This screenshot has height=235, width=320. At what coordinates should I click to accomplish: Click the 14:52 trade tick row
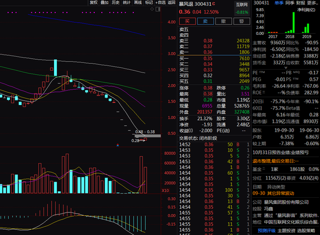point(214,144)
